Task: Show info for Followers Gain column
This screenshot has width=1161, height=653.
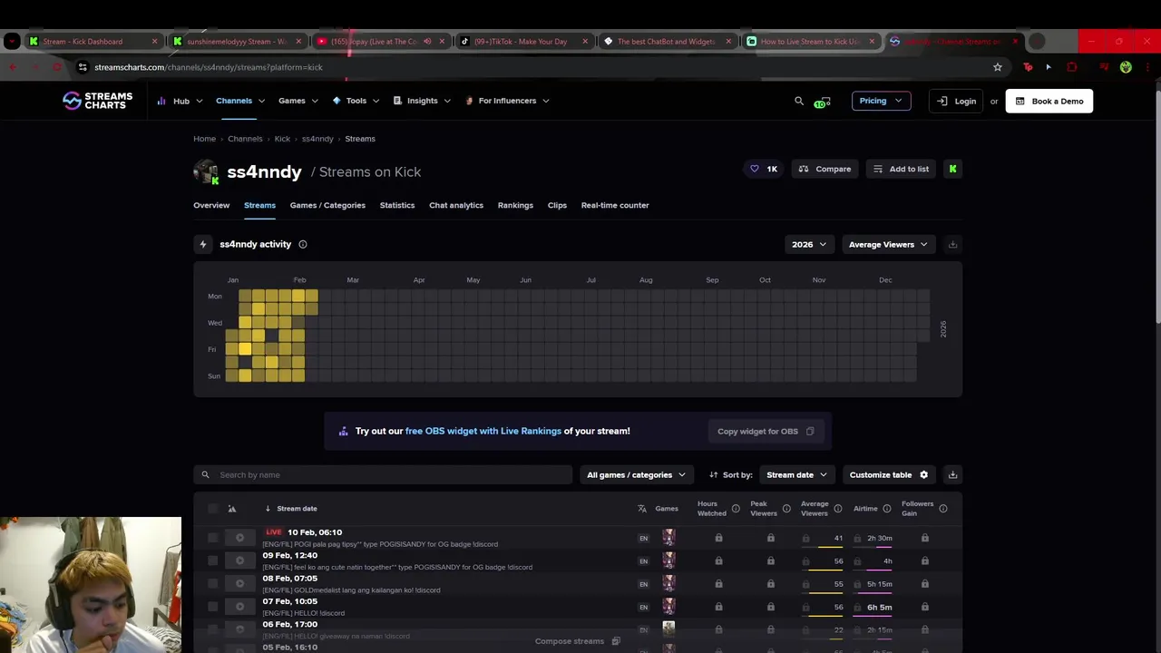Action: point(943,509)
